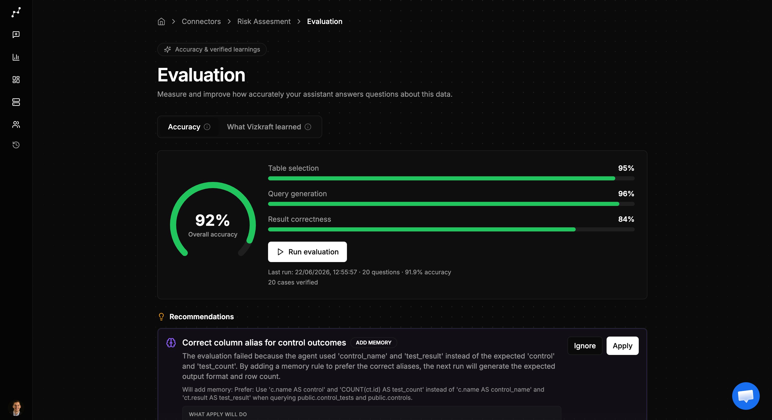Screen dimensions: 772x420
Task: Click the play icon in Run evaluation
Action: (280, 252)
